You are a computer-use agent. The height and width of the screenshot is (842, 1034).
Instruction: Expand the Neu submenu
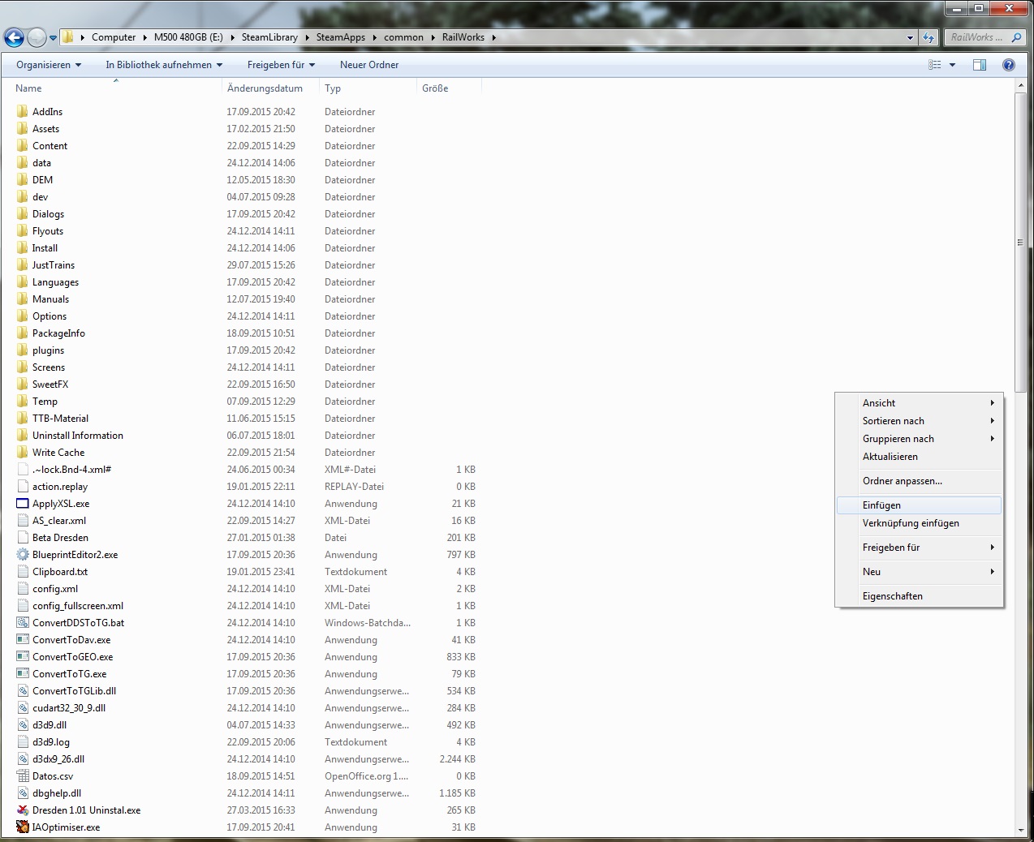pos(919,572)
